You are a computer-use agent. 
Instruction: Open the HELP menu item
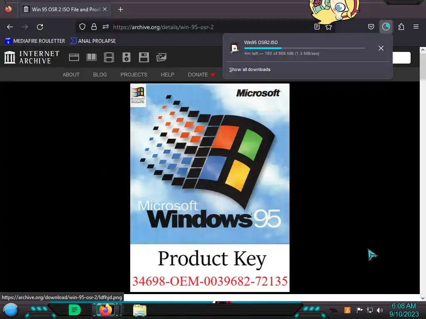tap(168, 75)
